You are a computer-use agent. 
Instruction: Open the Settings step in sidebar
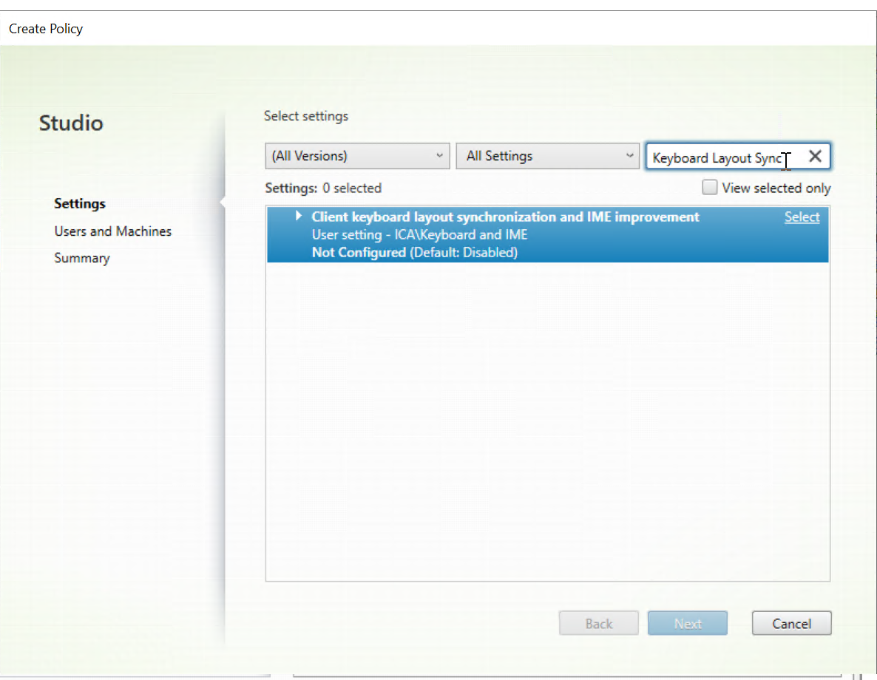(x=79, y=203)
